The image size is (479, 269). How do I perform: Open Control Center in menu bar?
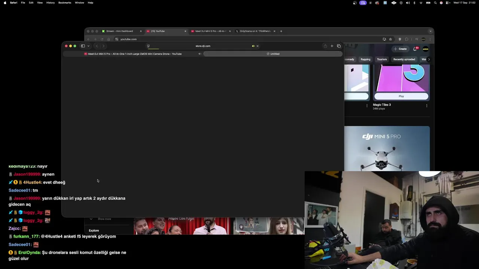[x=448, y=3]
